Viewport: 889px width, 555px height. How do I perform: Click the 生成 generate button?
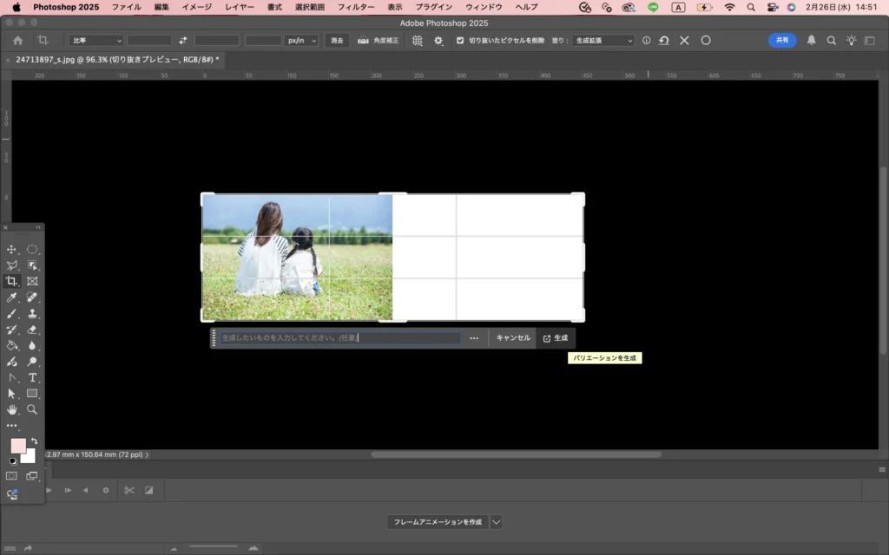tap(555, 338)
